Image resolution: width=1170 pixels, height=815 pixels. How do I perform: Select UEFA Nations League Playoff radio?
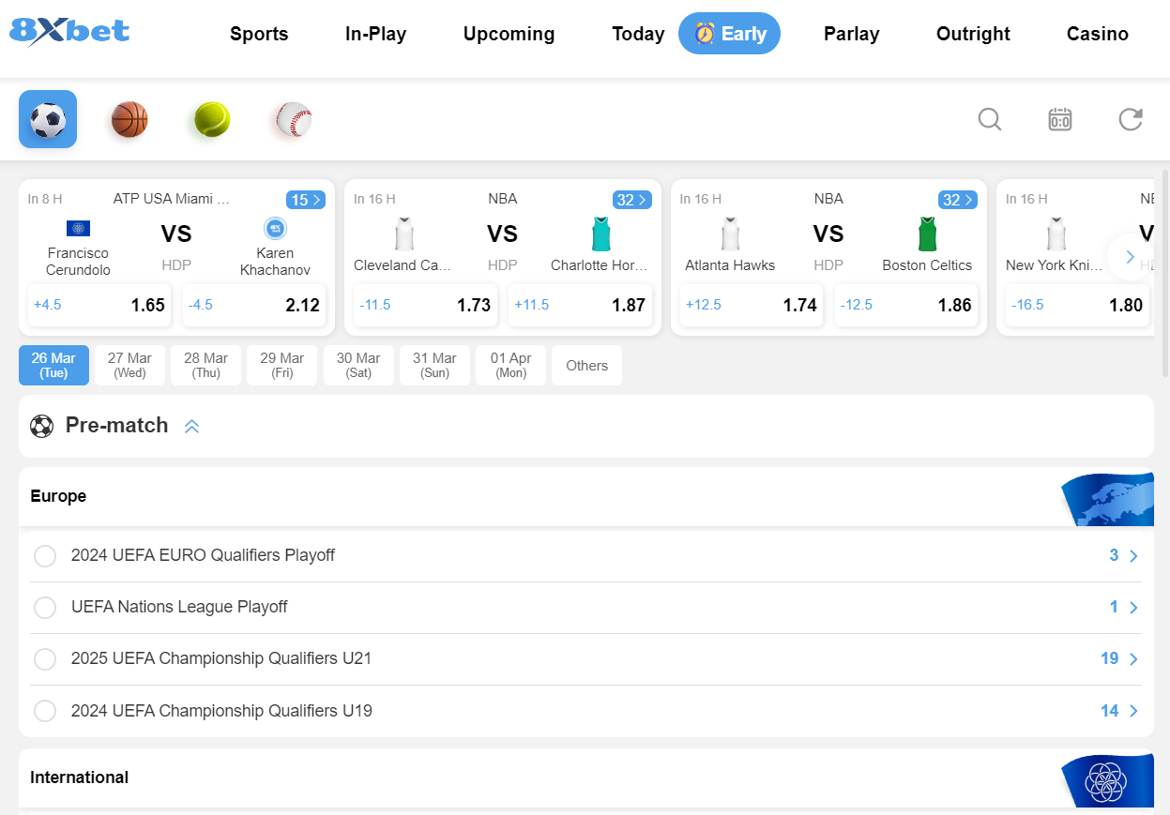point(45,608)
